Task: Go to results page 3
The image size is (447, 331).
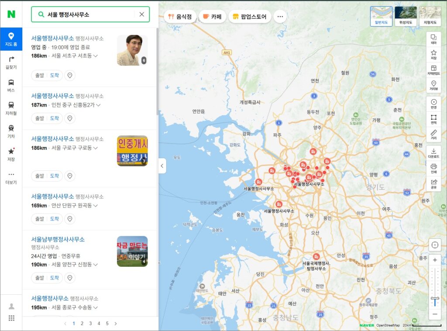Action: coord(90,324)
